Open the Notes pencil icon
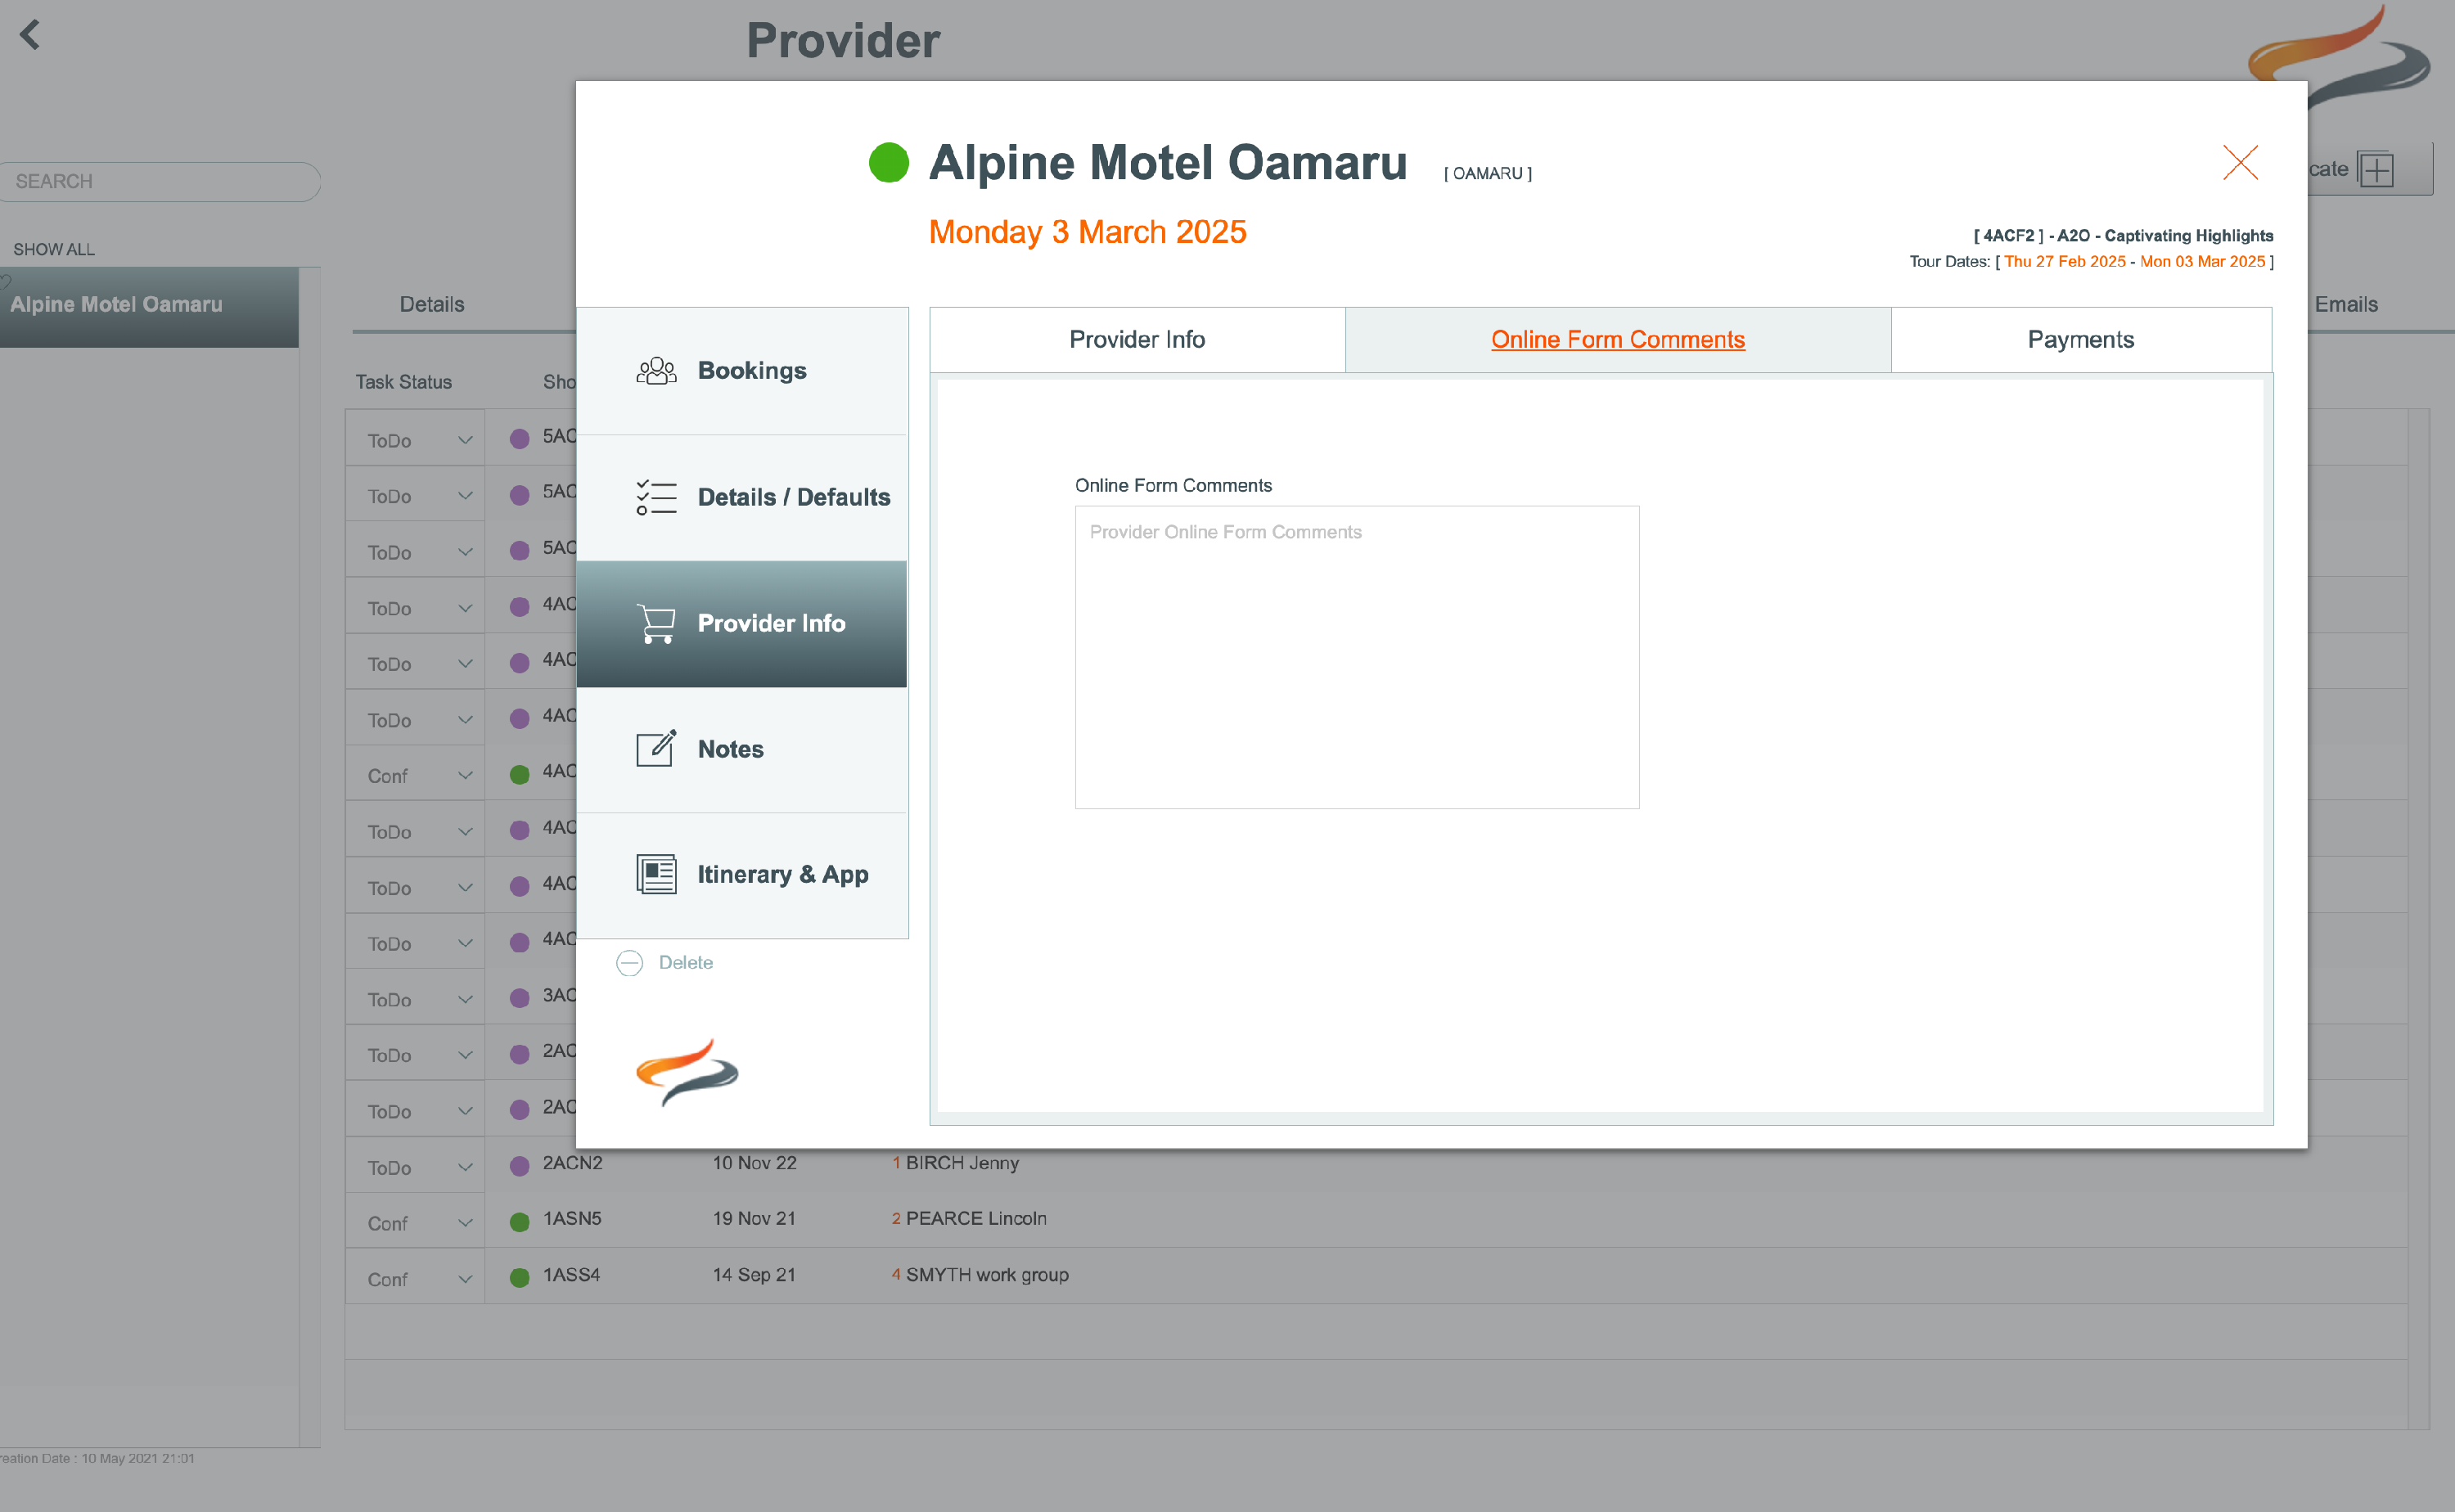The image size is (2455, 1512). [x=656, y=748]
